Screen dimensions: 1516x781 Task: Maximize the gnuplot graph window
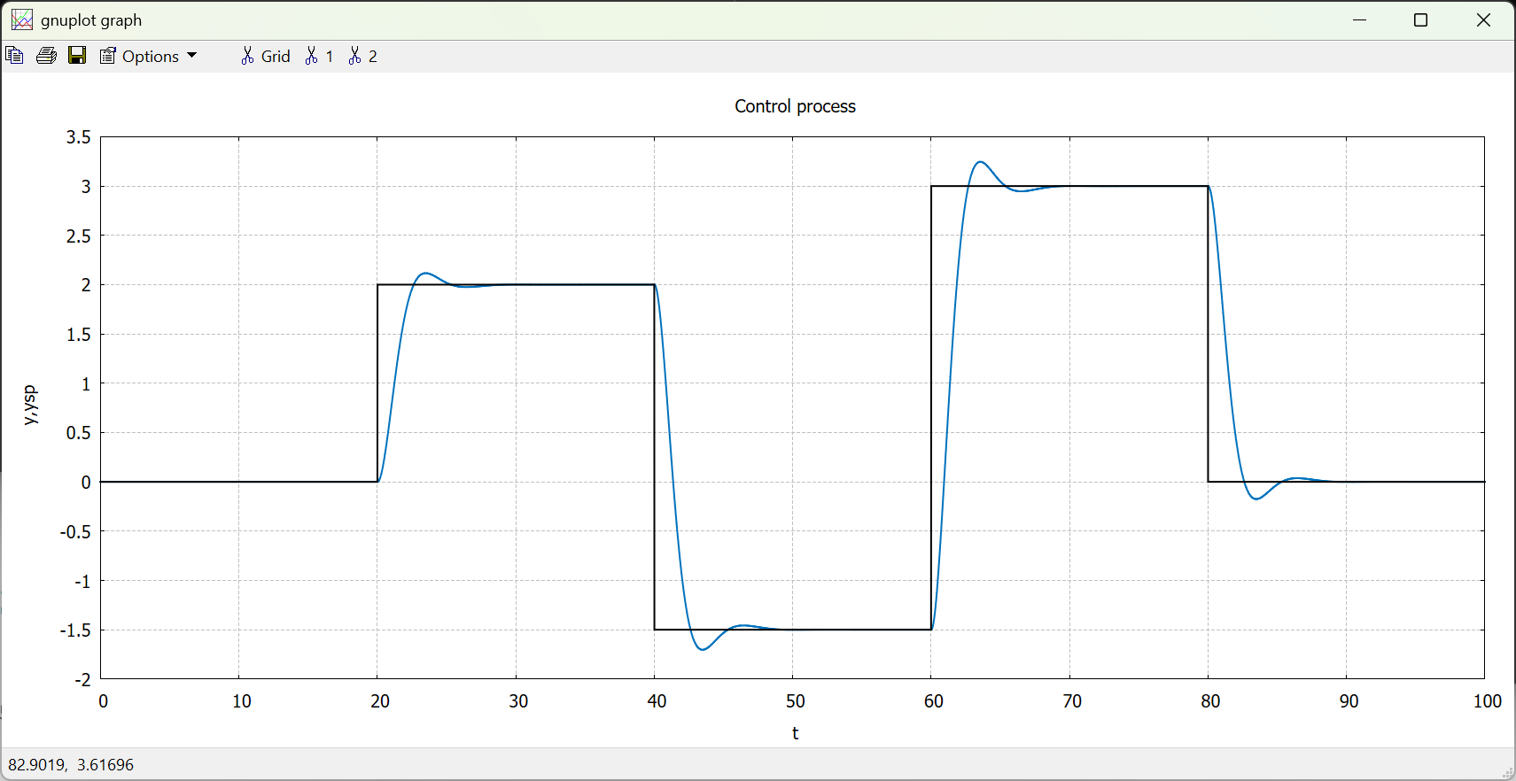[x=1421, y=19]
